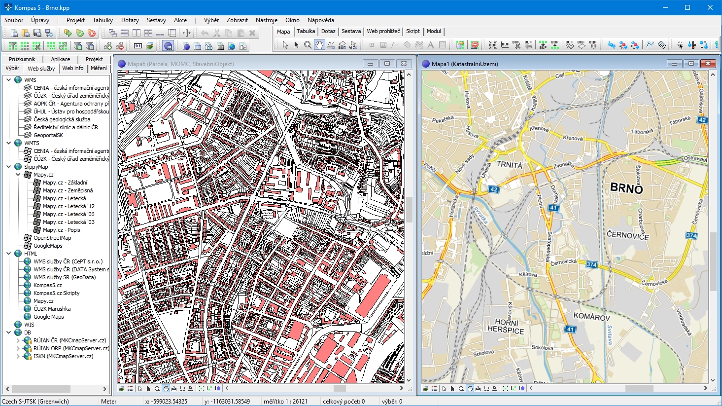Expand the ISKN (MKCmapServer.cz) node
This screenshot has height=406, width=722.
pyautogui.click(x=18, y=356)
